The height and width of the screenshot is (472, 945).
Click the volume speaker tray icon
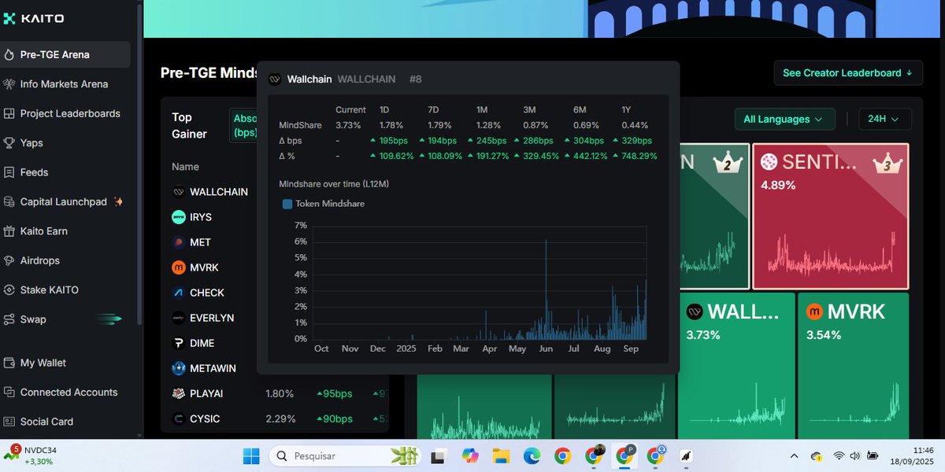pos(855,455)
